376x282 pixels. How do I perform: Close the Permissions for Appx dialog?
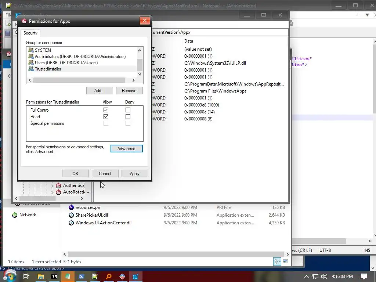tap(145, 21)
